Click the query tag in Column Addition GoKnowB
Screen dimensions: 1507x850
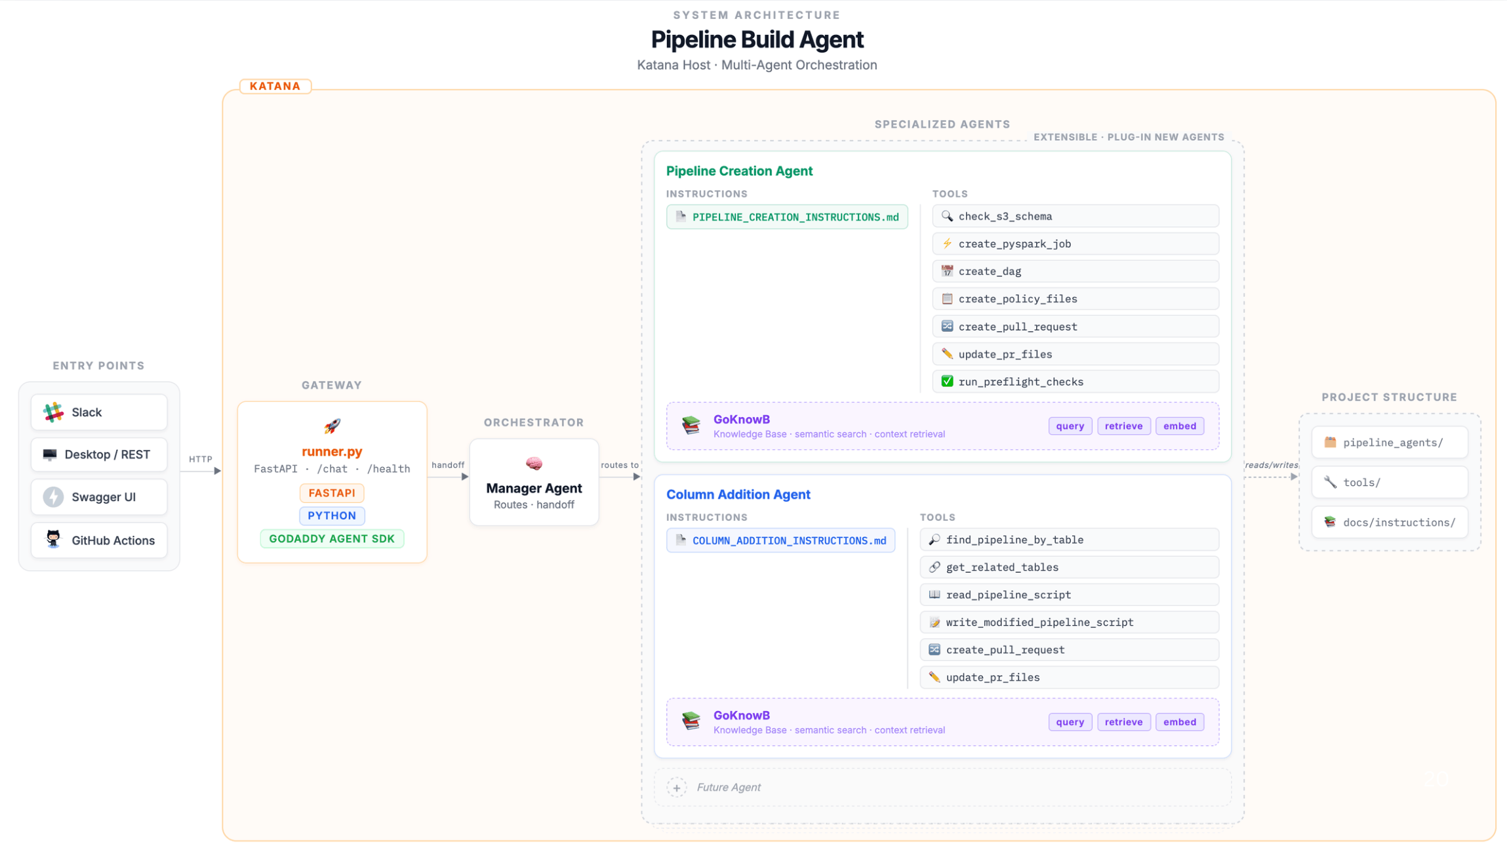[1070, 721]
